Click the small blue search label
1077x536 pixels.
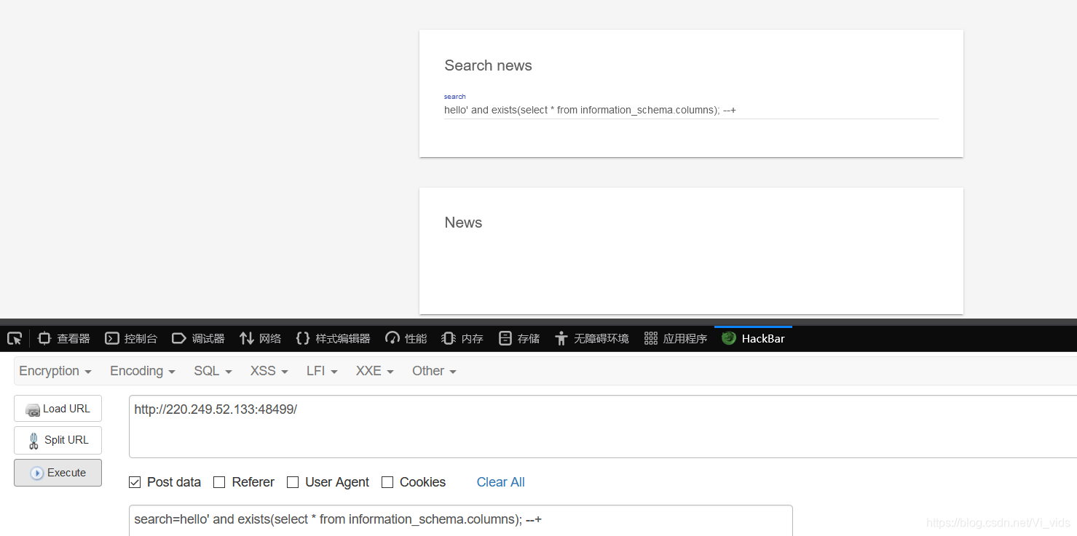454,97
